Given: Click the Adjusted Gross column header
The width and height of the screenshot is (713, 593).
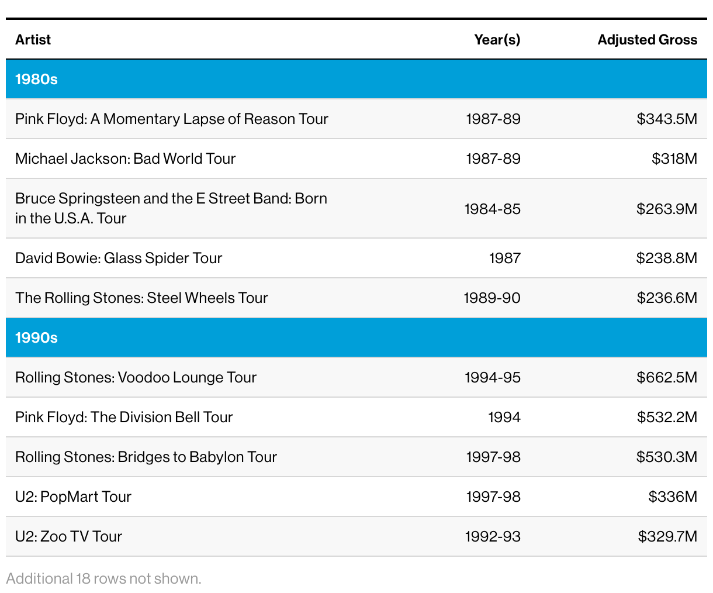Looking at the screenshot, I should (647, 40).
